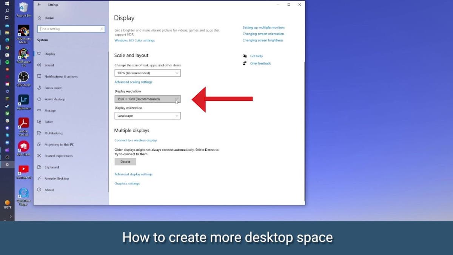Click the Multiple displays heading
Screen dimensions: 453x255
click(x=132, y=130)
